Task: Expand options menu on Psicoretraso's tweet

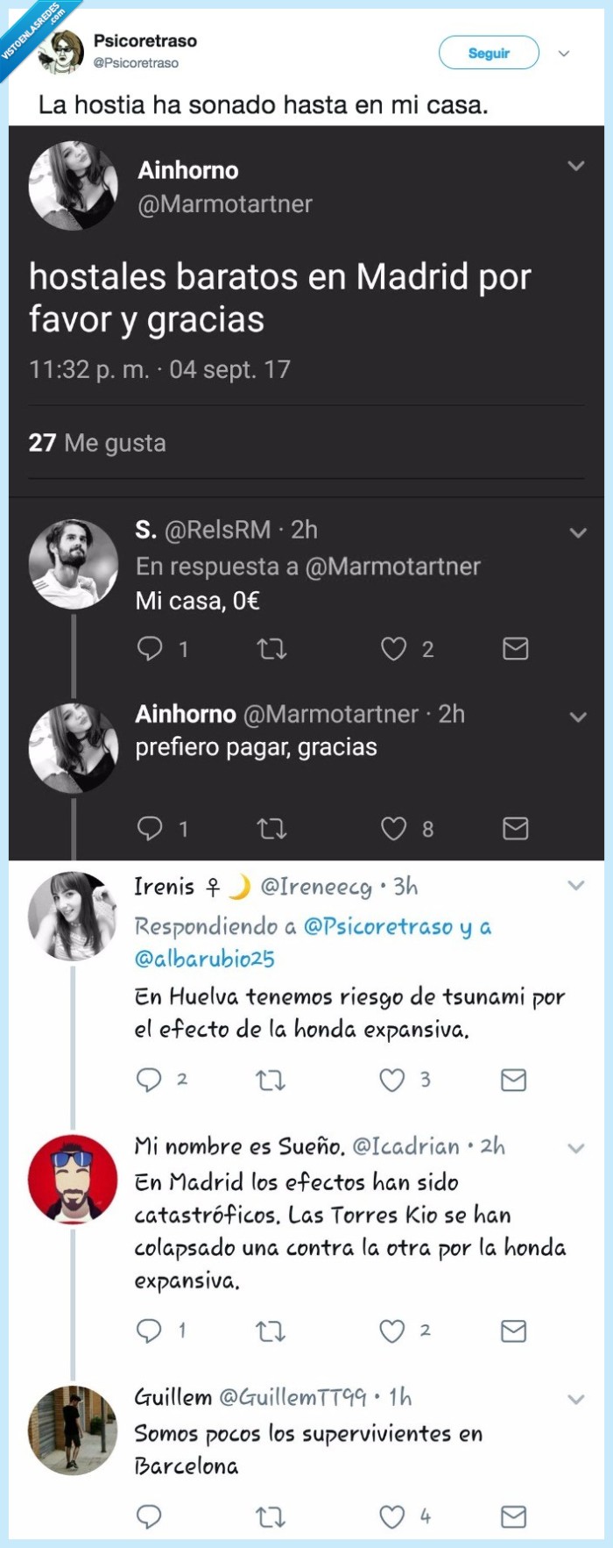Action: pyautogui.click(x=566, y=54)
